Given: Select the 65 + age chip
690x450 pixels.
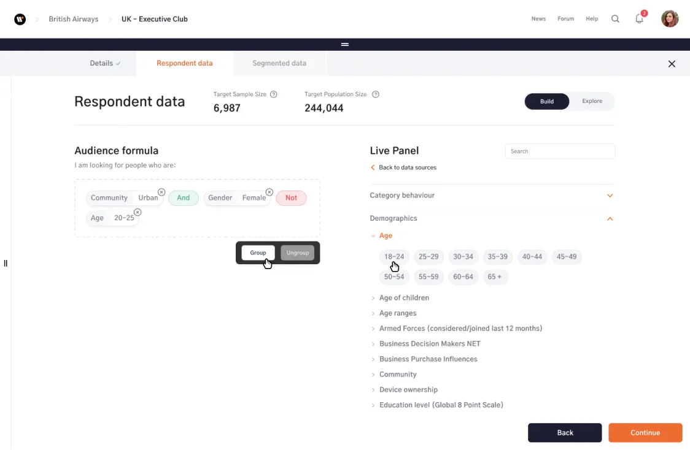Looking at the screenshot, I should click(495, 277).
